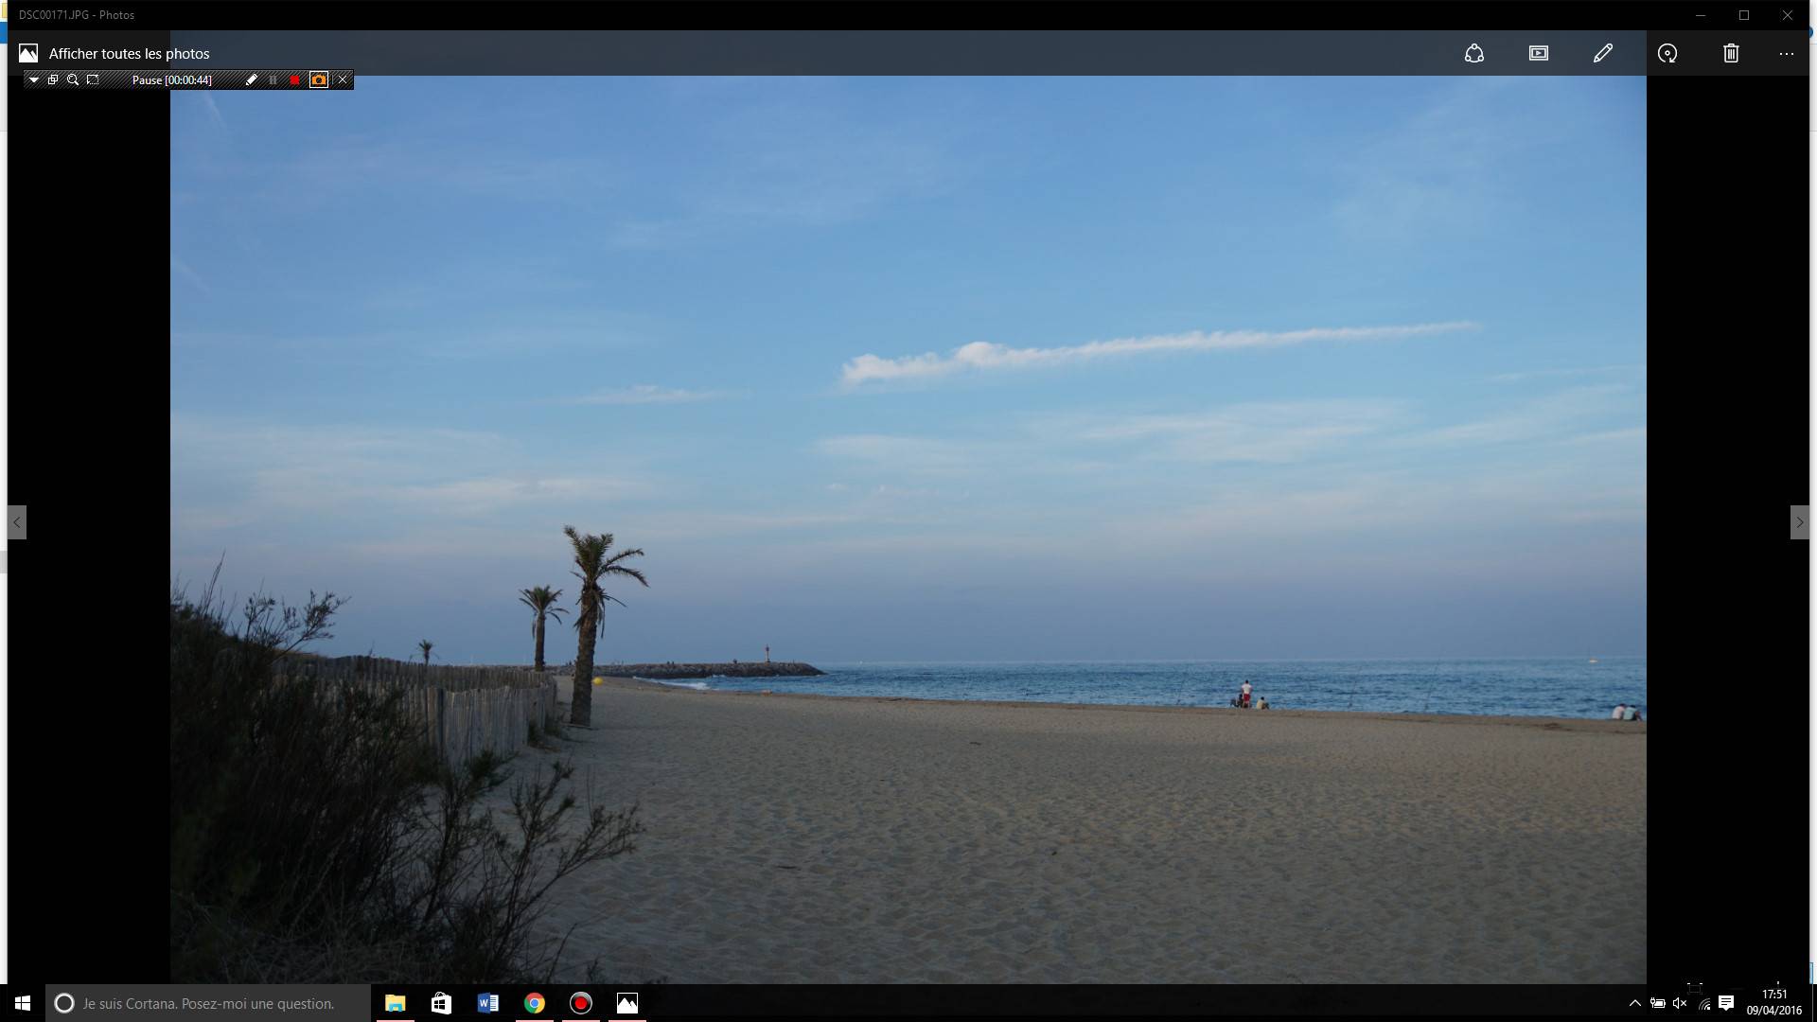1817x1022 pixels.
Task: Rotate the photo with the rotate icon
Action: (1667, 54)
